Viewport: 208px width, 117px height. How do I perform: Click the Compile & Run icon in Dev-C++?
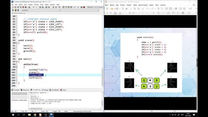pyautogui.click(x=69, y=7)
